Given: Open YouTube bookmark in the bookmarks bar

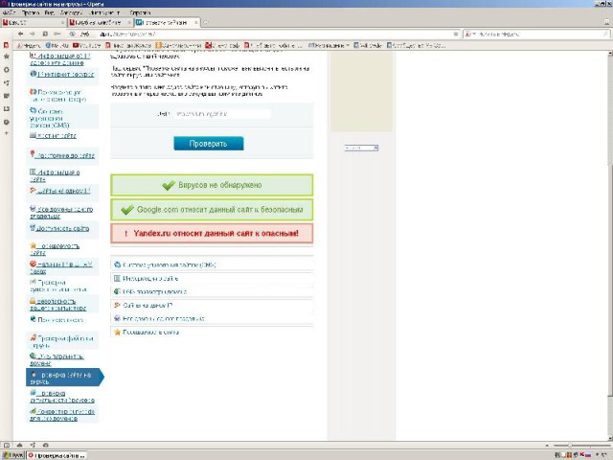Looking at the screenshot, I should pos(87,45).
